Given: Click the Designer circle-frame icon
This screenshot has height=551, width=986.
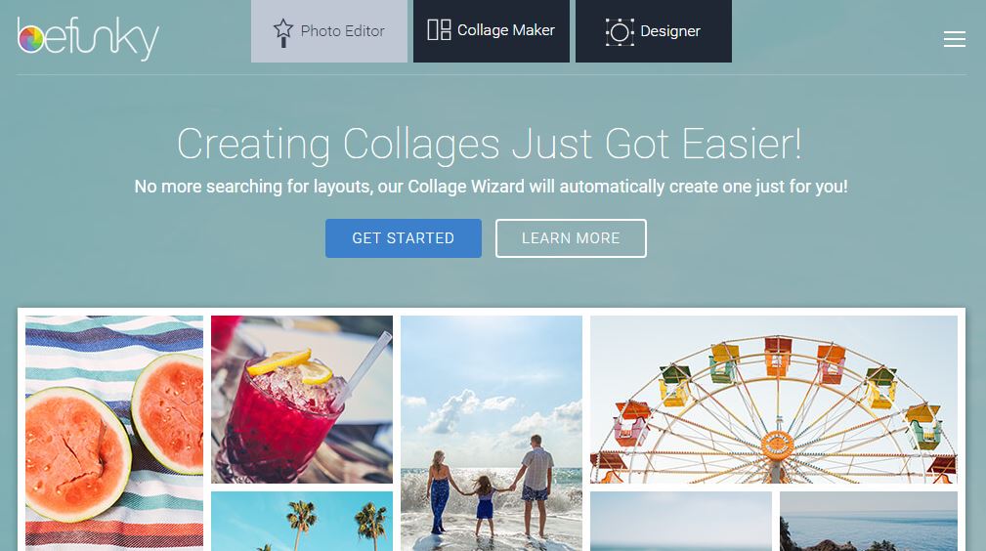Looking at the screenshot, I should pos(619,31).
